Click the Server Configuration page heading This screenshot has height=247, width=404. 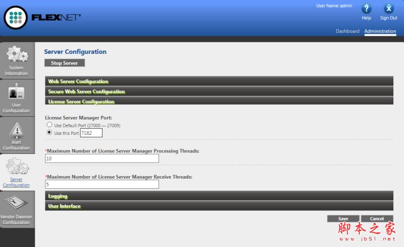[75, 52]
